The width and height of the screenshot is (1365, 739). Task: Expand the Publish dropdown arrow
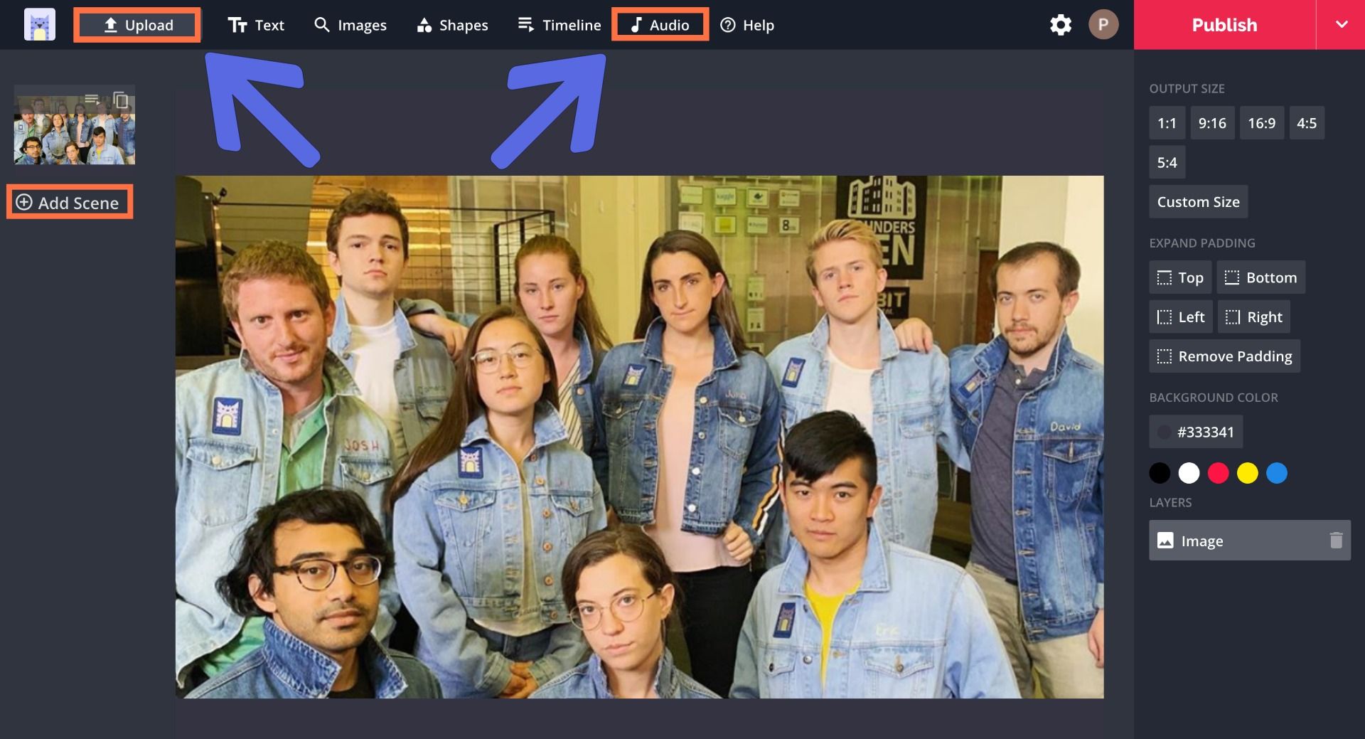click(1341, 25)
